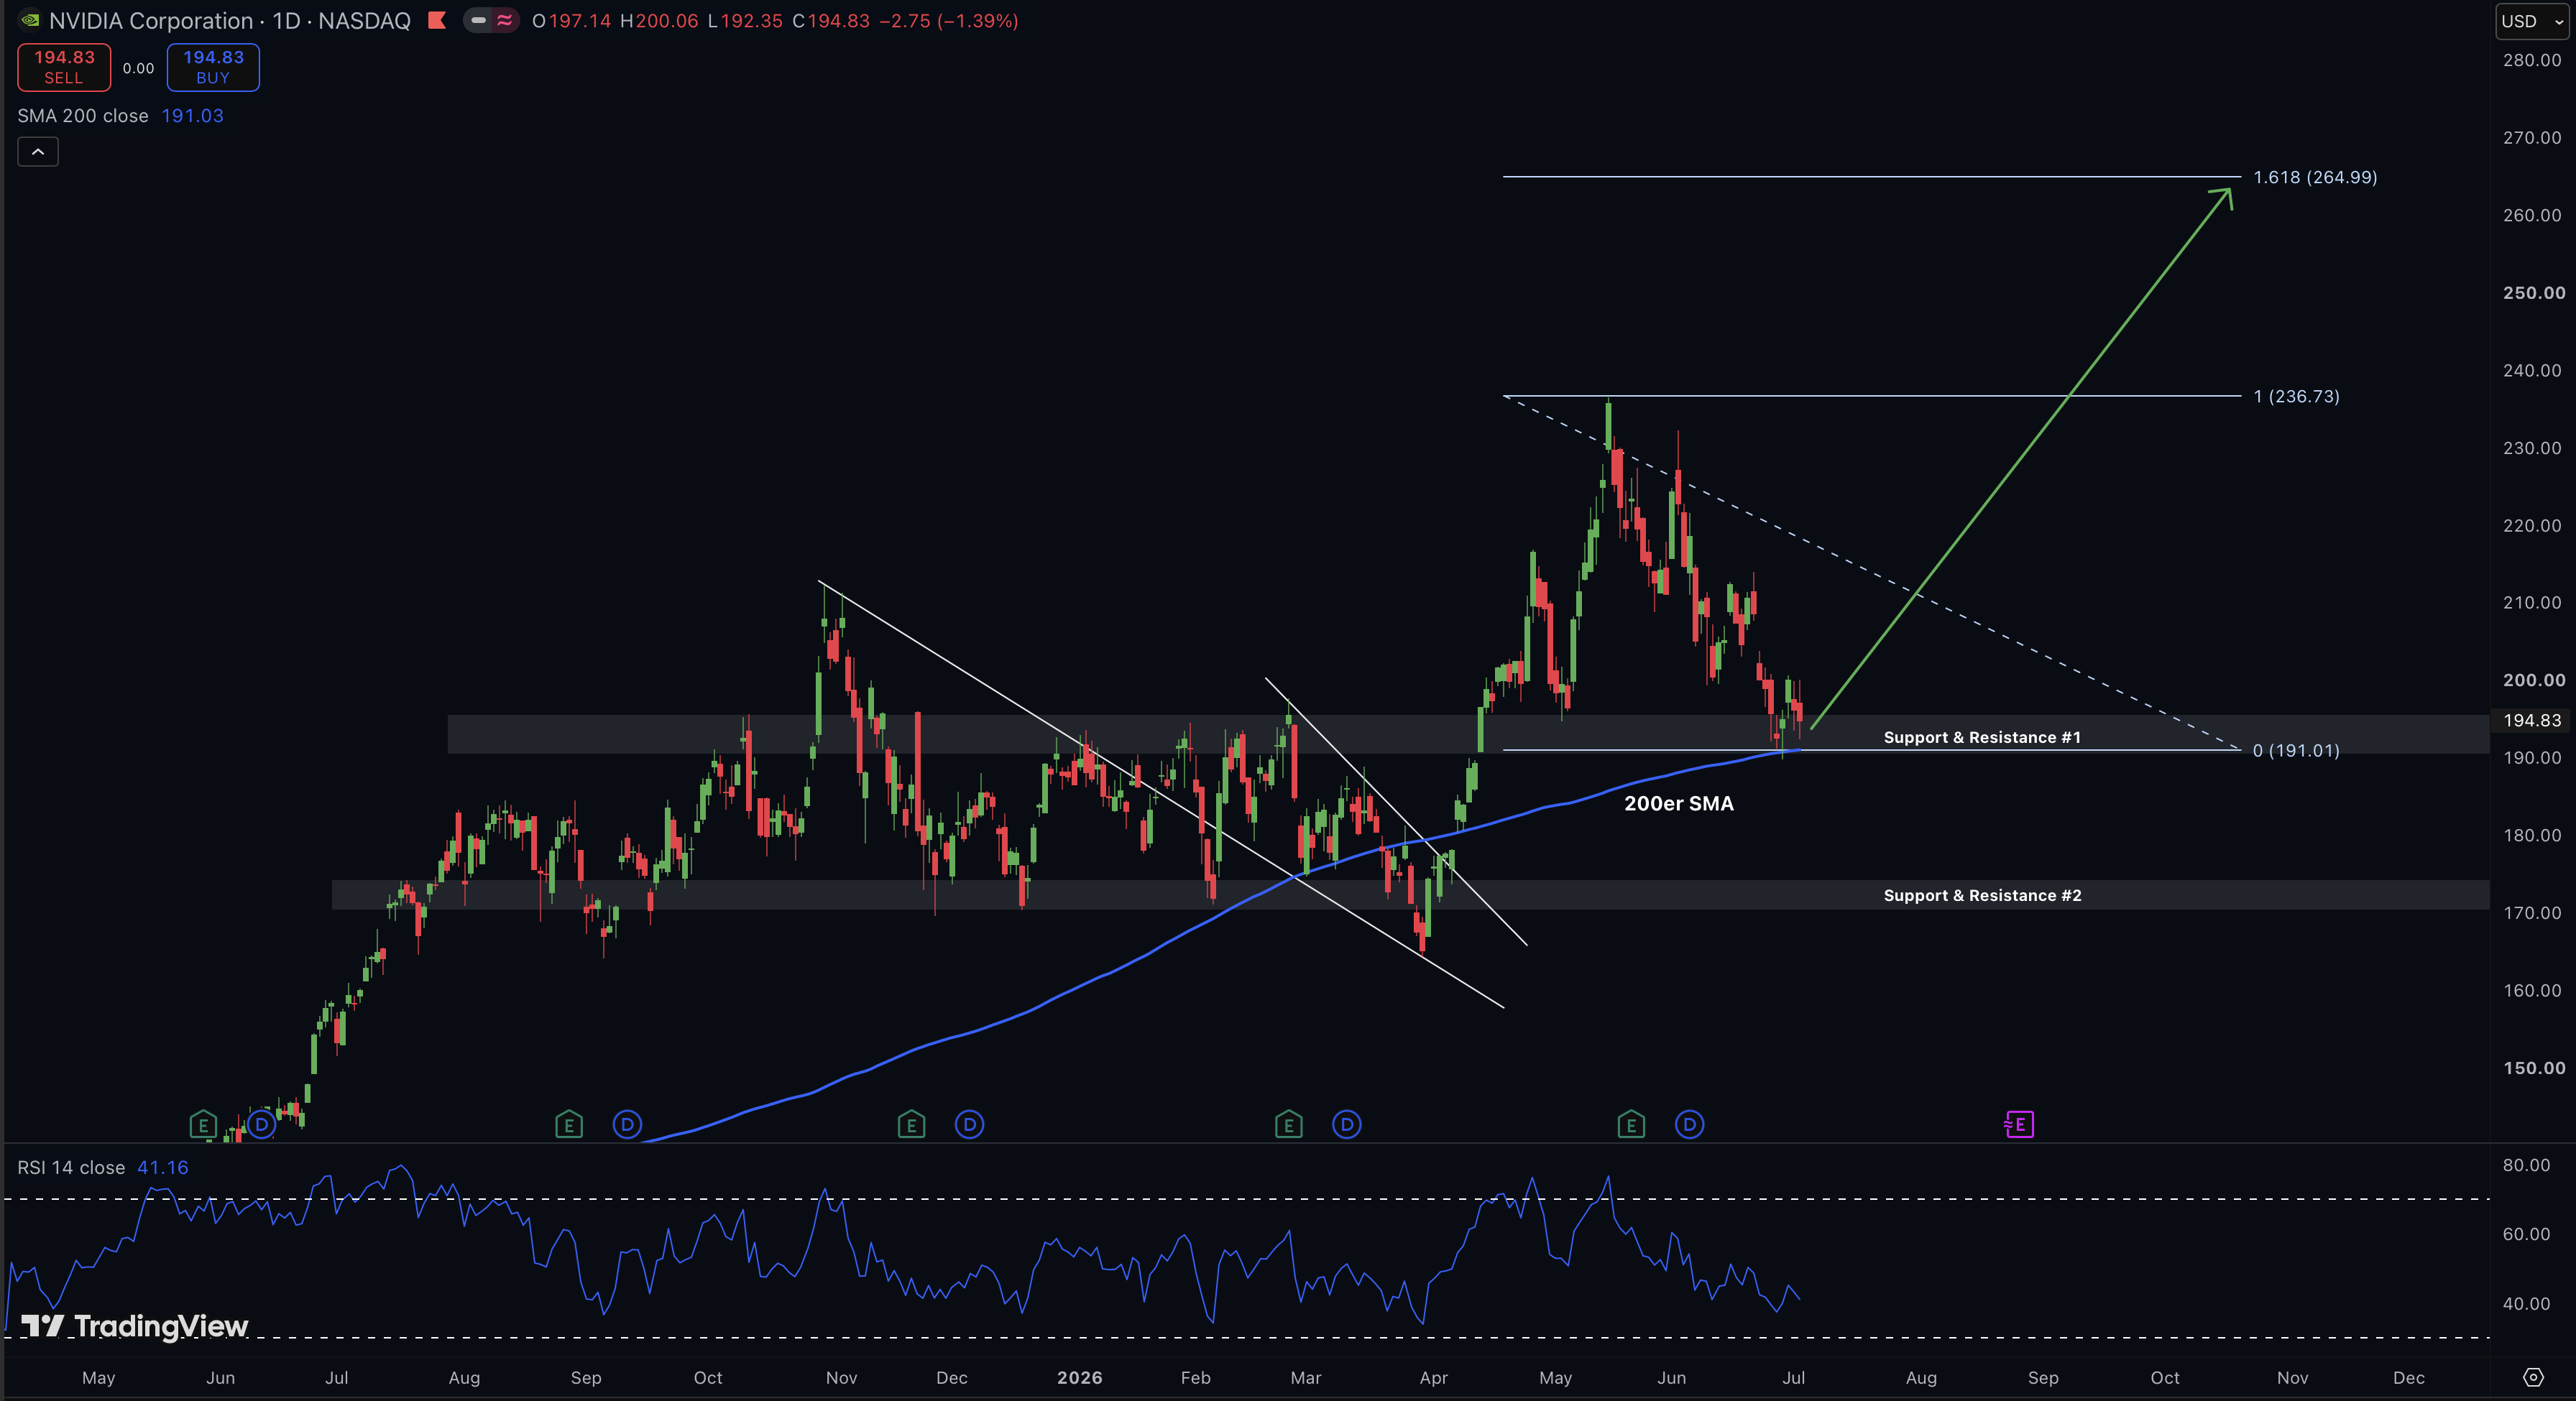Viewport: 2576px width, 1401px height.
Task: Click the blue BUY 194.83 button
Action: (x=213, y=67)
